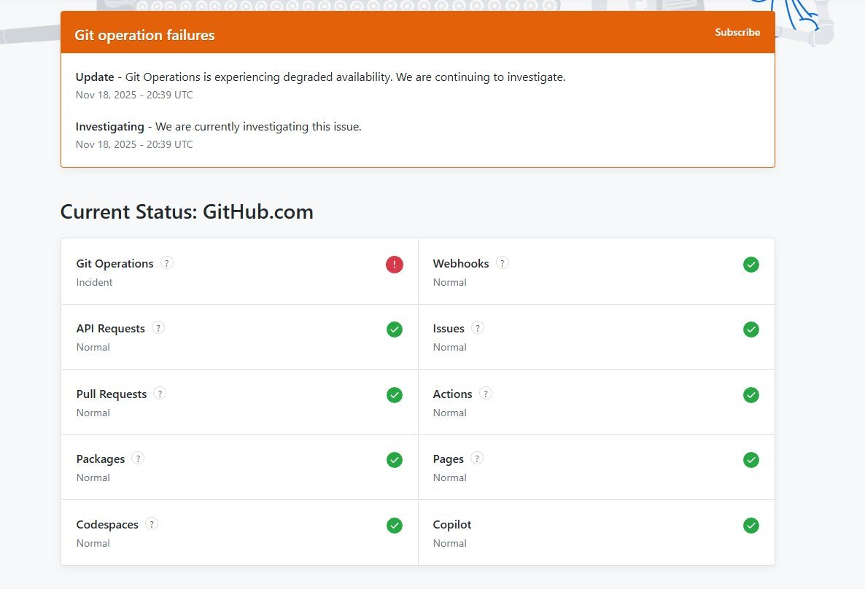Show help info for Packages
The width and height of the screenshot is (865, 589).
[138, 459]
